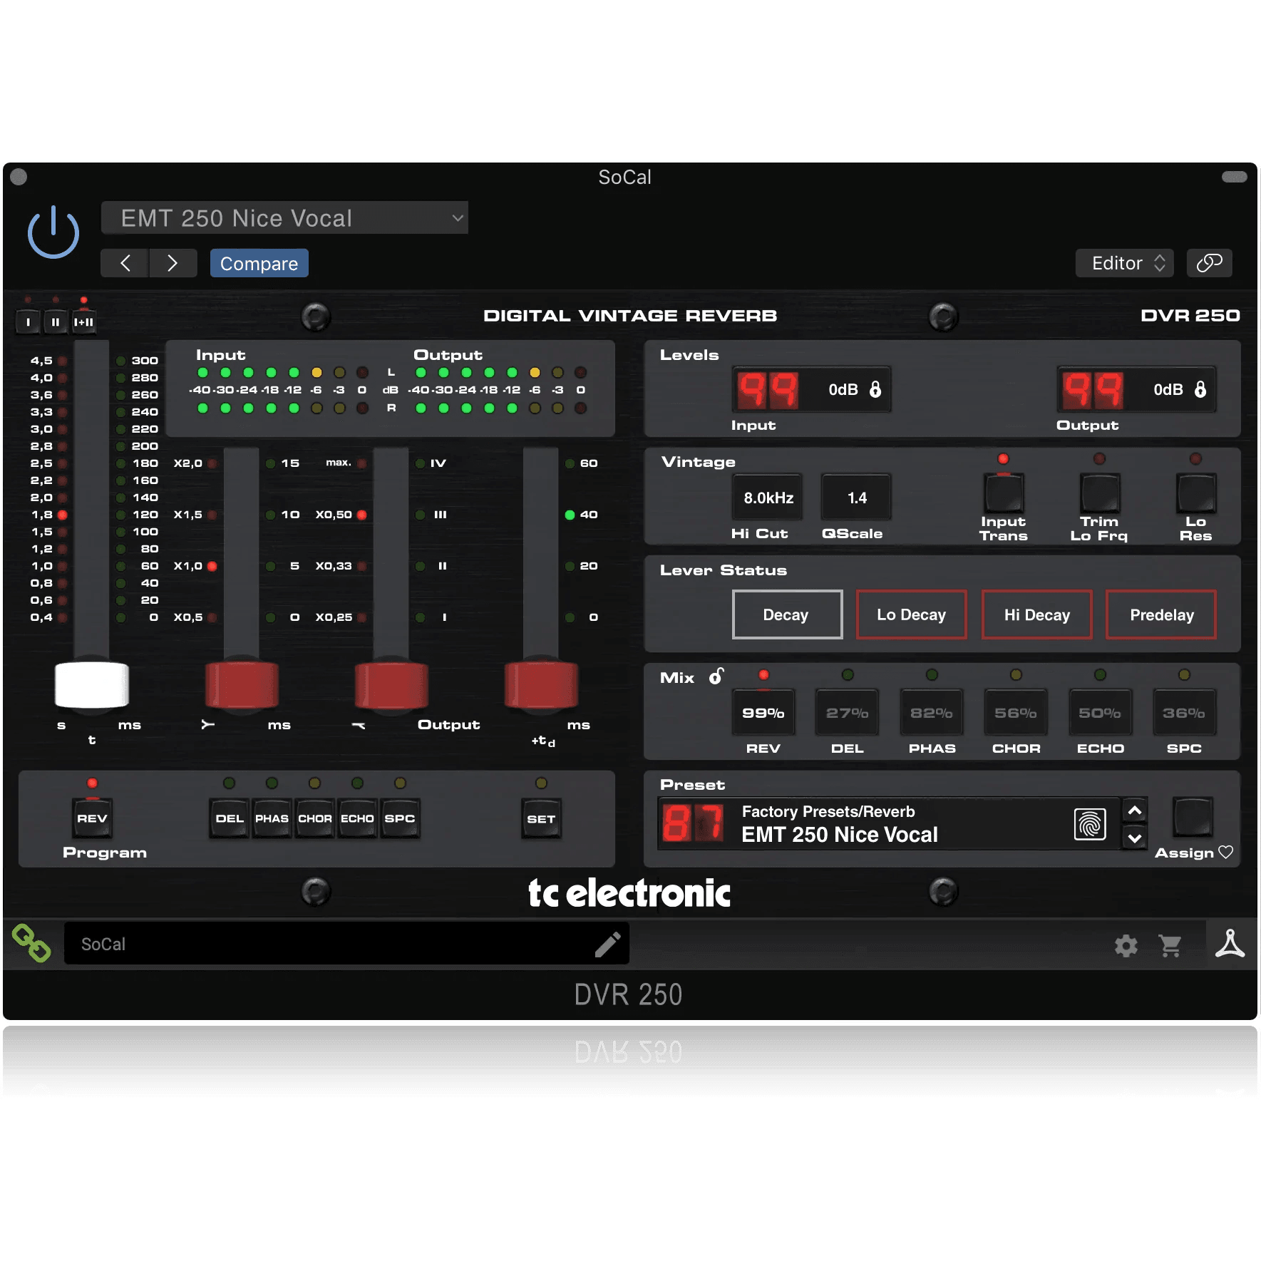Toggle Trim Lo Frq in the Vintage section
1261x1261 pixels.
[1100, 498]
